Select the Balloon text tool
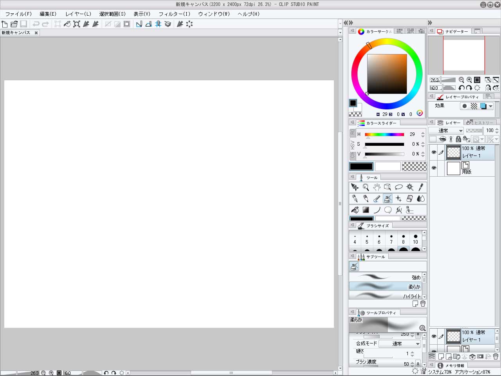This screenshot has height=376, width=501. click(388, 210)
